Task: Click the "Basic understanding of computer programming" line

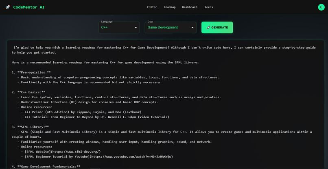Action: click(x=118, y=77)
